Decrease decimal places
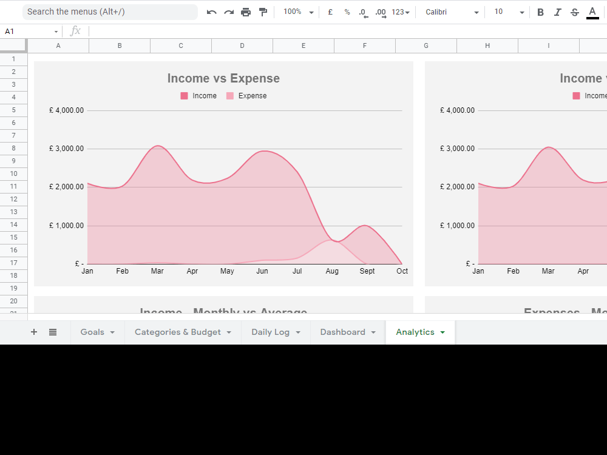This screenshot has width=607, height=455. [362, 12]
